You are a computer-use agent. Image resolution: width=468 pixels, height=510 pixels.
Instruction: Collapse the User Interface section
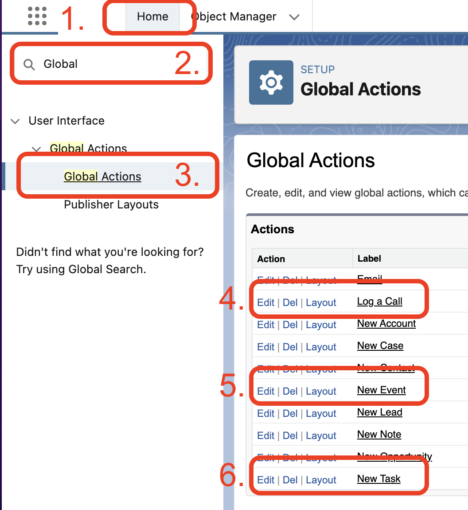(x=15, y=122)
